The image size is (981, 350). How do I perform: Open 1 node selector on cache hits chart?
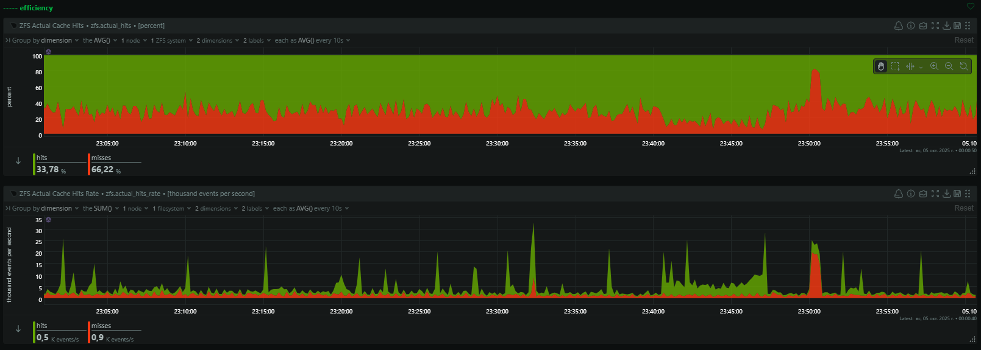134,40
